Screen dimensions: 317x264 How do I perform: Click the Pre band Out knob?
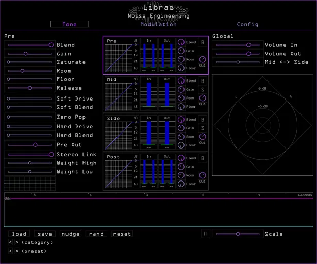(203, 59)
